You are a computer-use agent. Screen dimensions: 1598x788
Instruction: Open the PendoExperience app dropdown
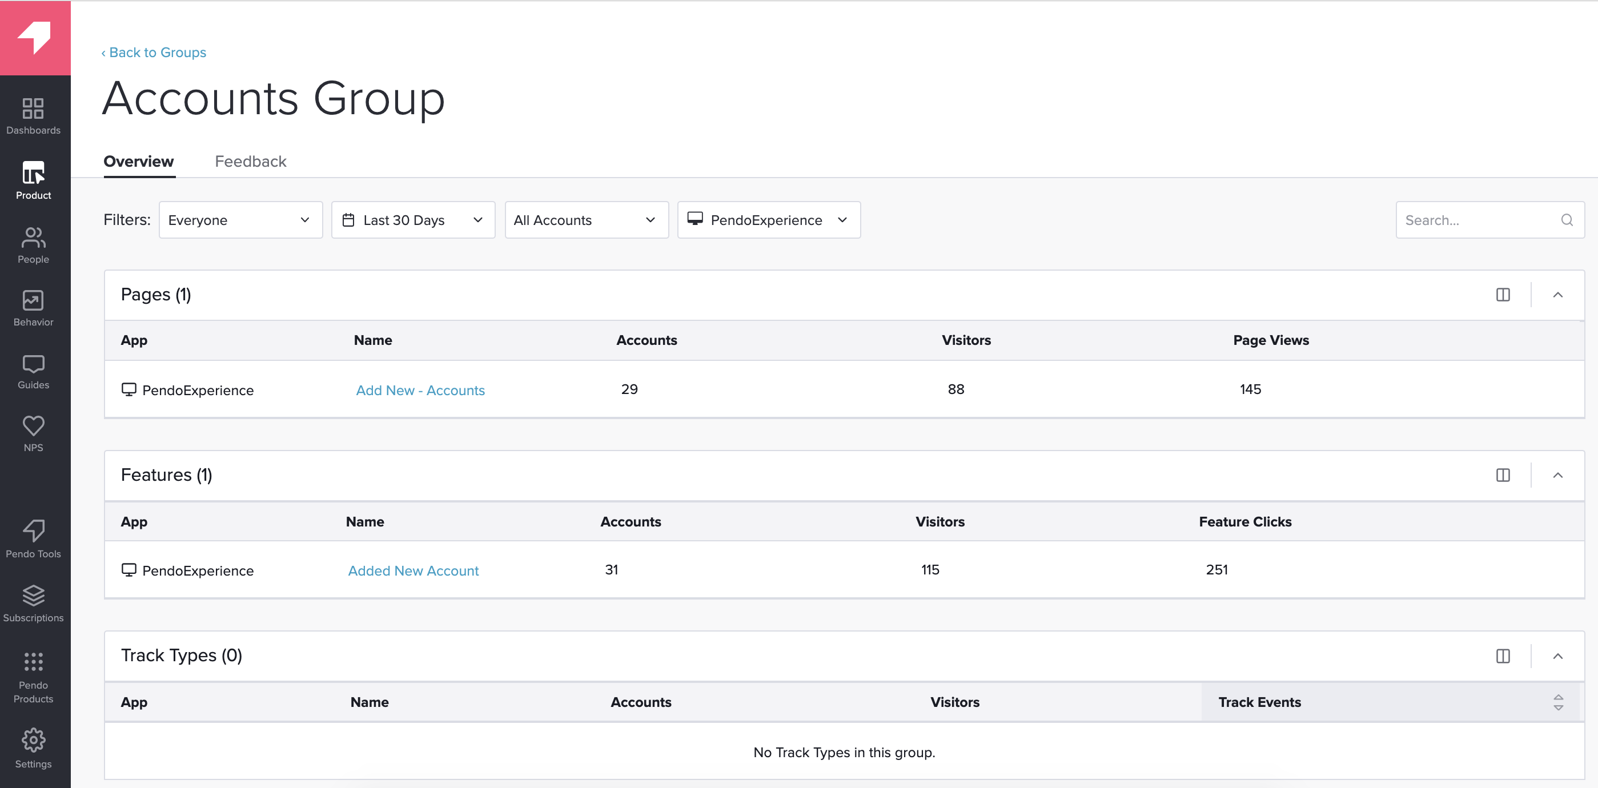point(769,220)
